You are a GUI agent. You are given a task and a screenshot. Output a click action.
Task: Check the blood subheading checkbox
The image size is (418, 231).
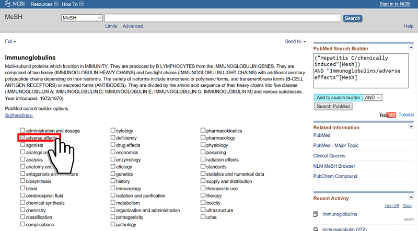(22, 188)
